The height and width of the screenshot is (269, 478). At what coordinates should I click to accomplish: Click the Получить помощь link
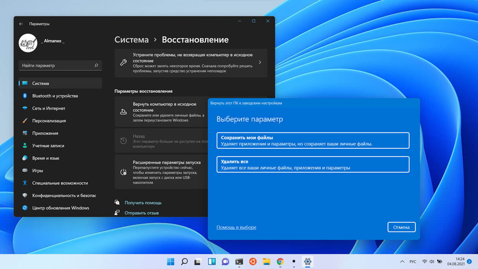point(143,203)
